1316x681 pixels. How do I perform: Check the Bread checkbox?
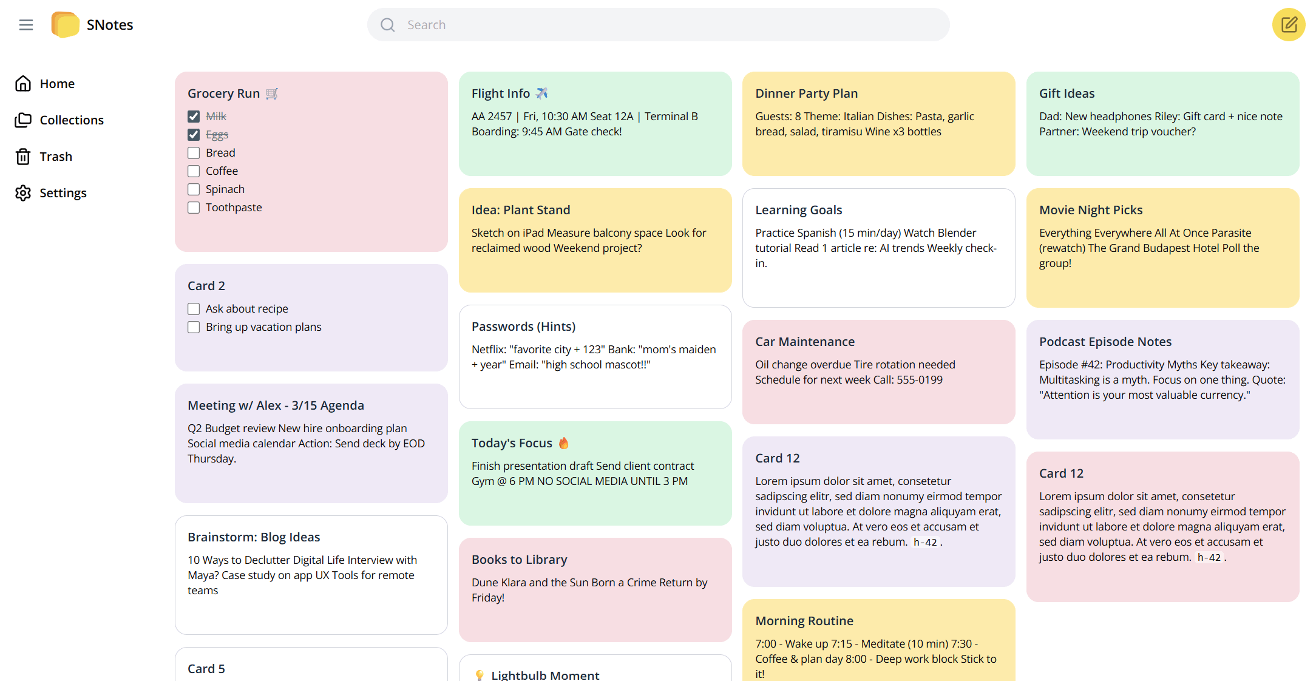pyautogui.click(x=194, y=153)
